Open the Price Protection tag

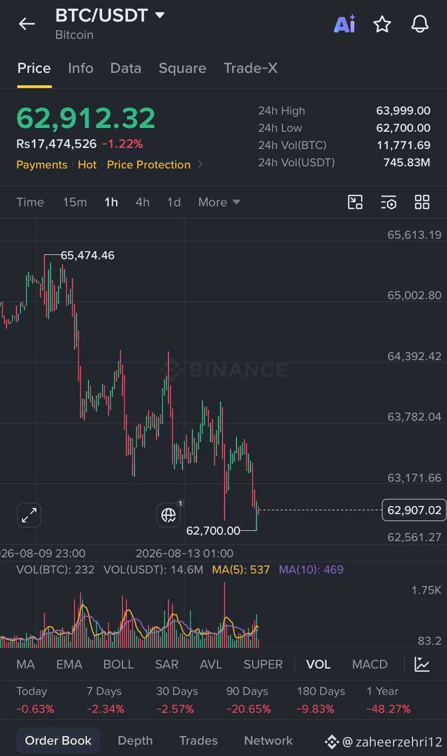[148, 165]
